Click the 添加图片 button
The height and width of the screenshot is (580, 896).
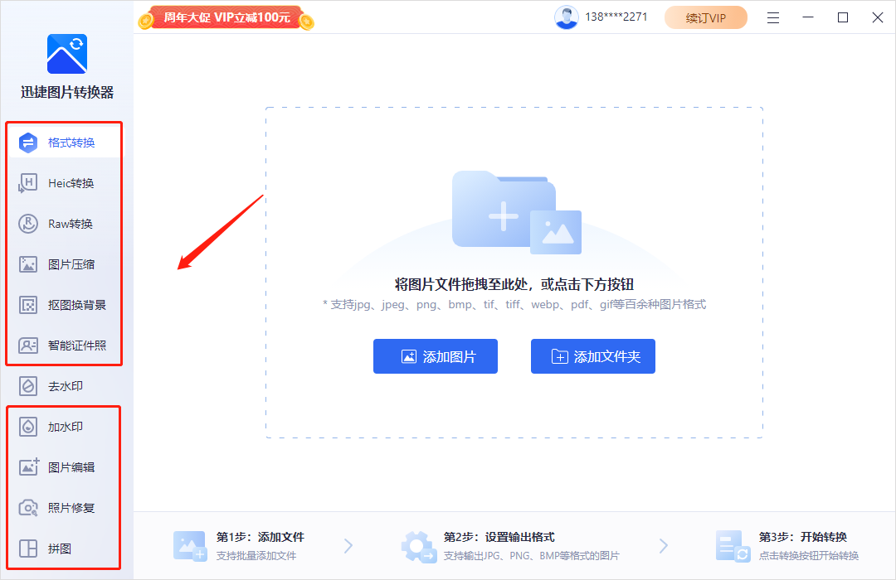436,356
